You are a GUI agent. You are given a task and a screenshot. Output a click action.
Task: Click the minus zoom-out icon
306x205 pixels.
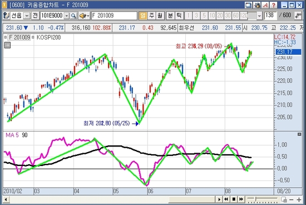tap(291, 200)
